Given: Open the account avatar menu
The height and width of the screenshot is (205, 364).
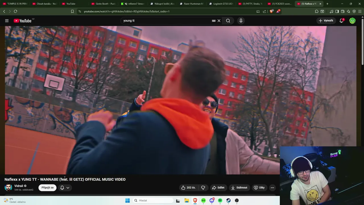Looking at the screenshot, I should 352,20.
